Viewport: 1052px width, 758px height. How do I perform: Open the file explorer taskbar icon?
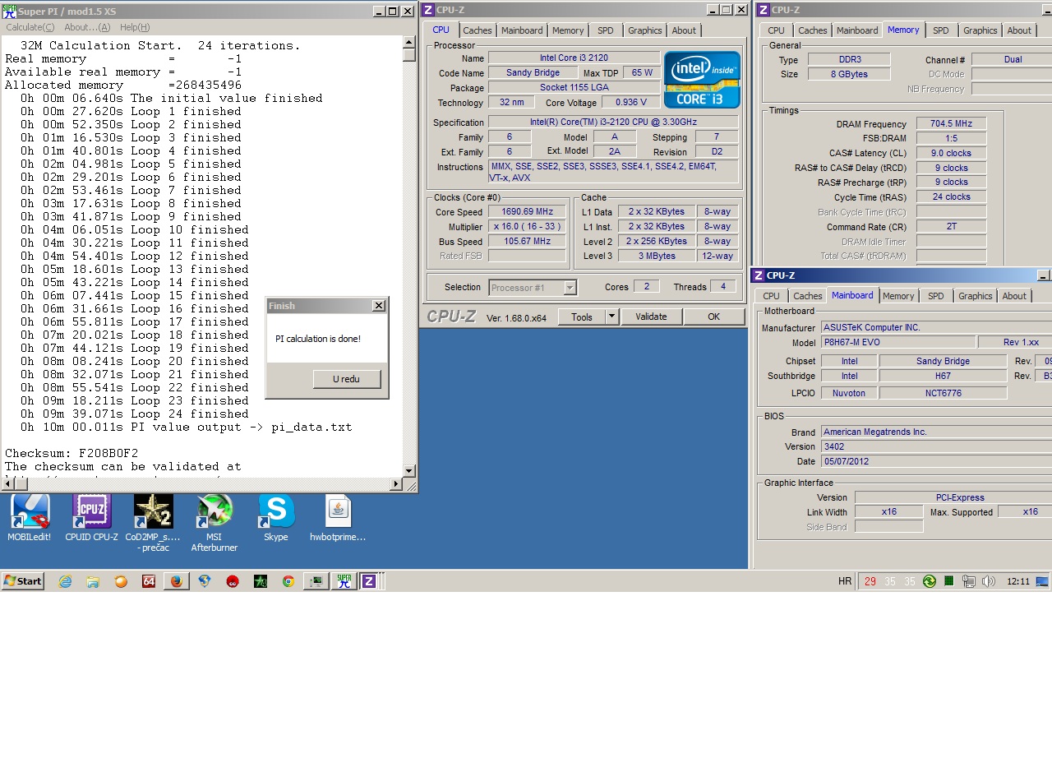click(93, 581)
